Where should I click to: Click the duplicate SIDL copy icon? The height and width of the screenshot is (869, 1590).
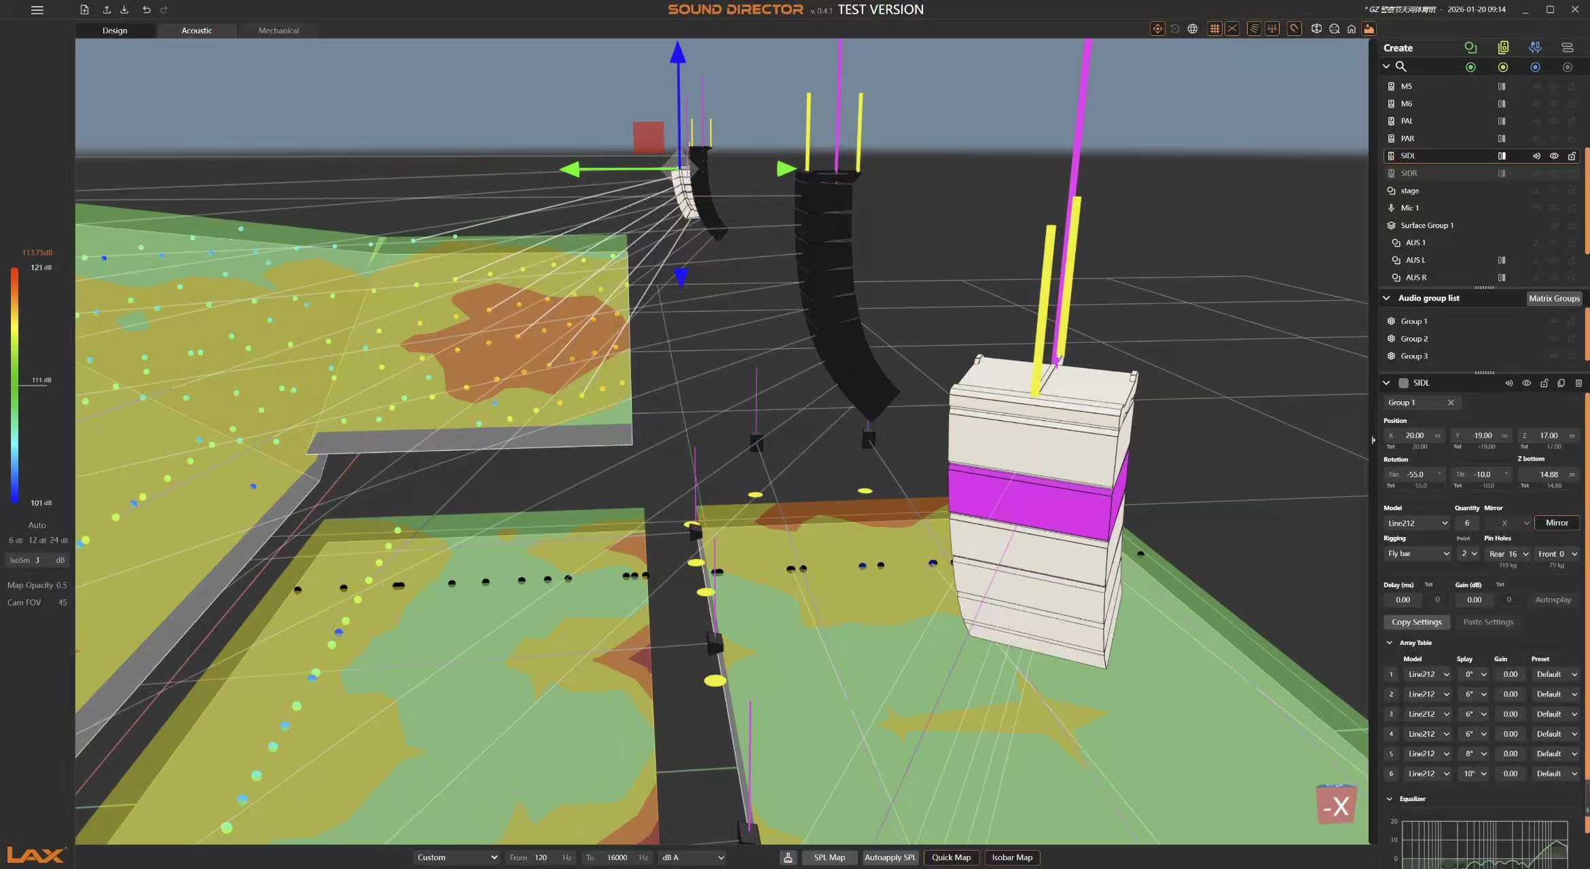(x=1561, y=383)
